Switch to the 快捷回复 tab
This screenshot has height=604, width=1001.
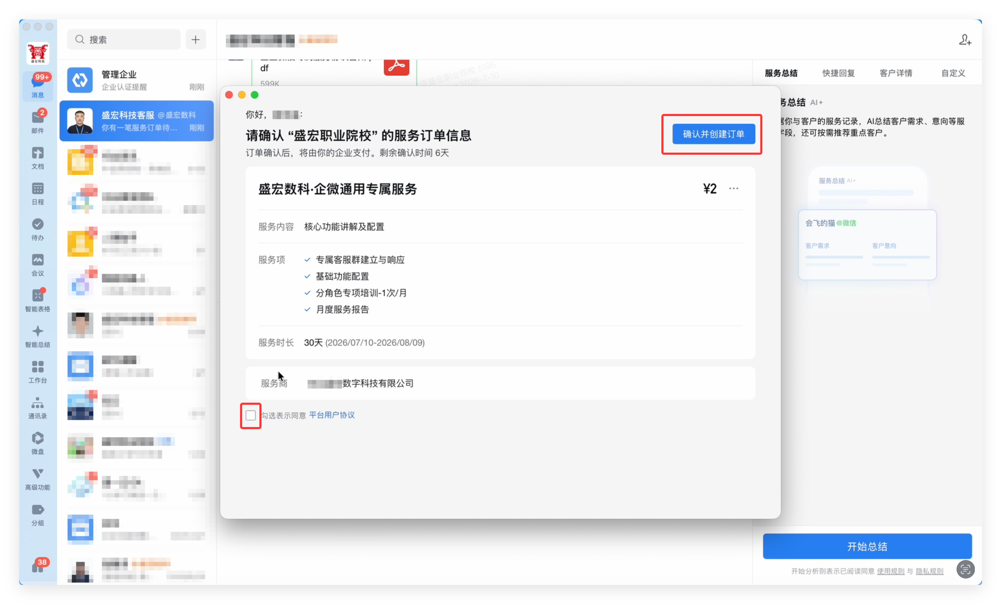(x=838, y=73)
